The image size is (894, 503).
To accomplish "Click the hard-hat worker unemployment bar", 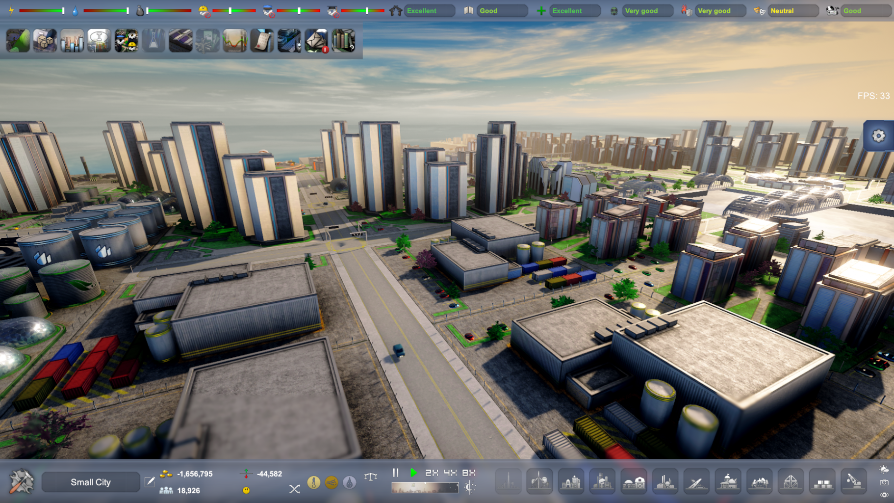I will pyautogui.click(x=234, y=10).
